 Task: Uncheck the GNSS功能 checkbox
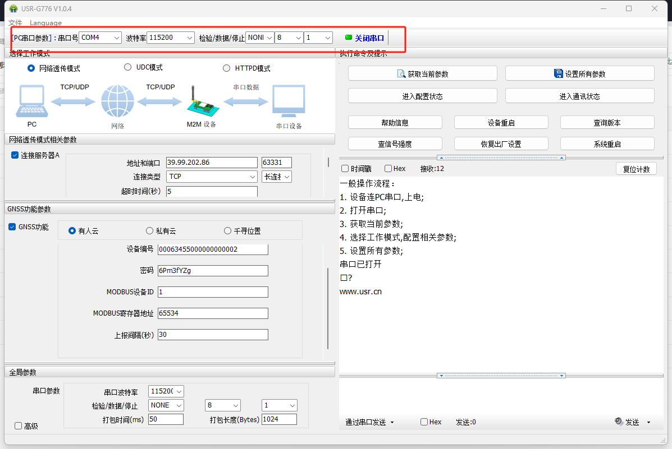(x=12, y=227)
